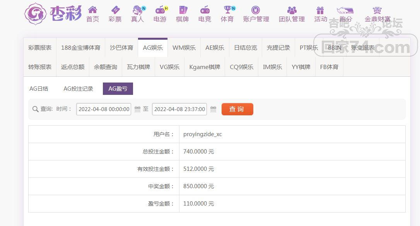The width and height of the screenshot is (420, 226).
Task: Open the 余额查询 tab
Action: tap(106, 67)
